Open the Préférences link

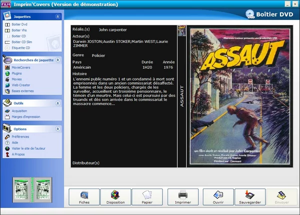pos(20,137)
